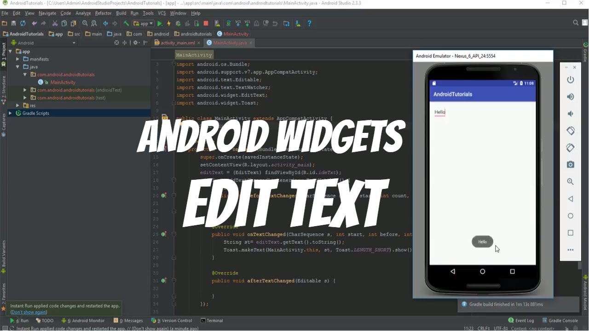
Task: Toggle the Captures side panel tab
Action: tap(4, 126)
